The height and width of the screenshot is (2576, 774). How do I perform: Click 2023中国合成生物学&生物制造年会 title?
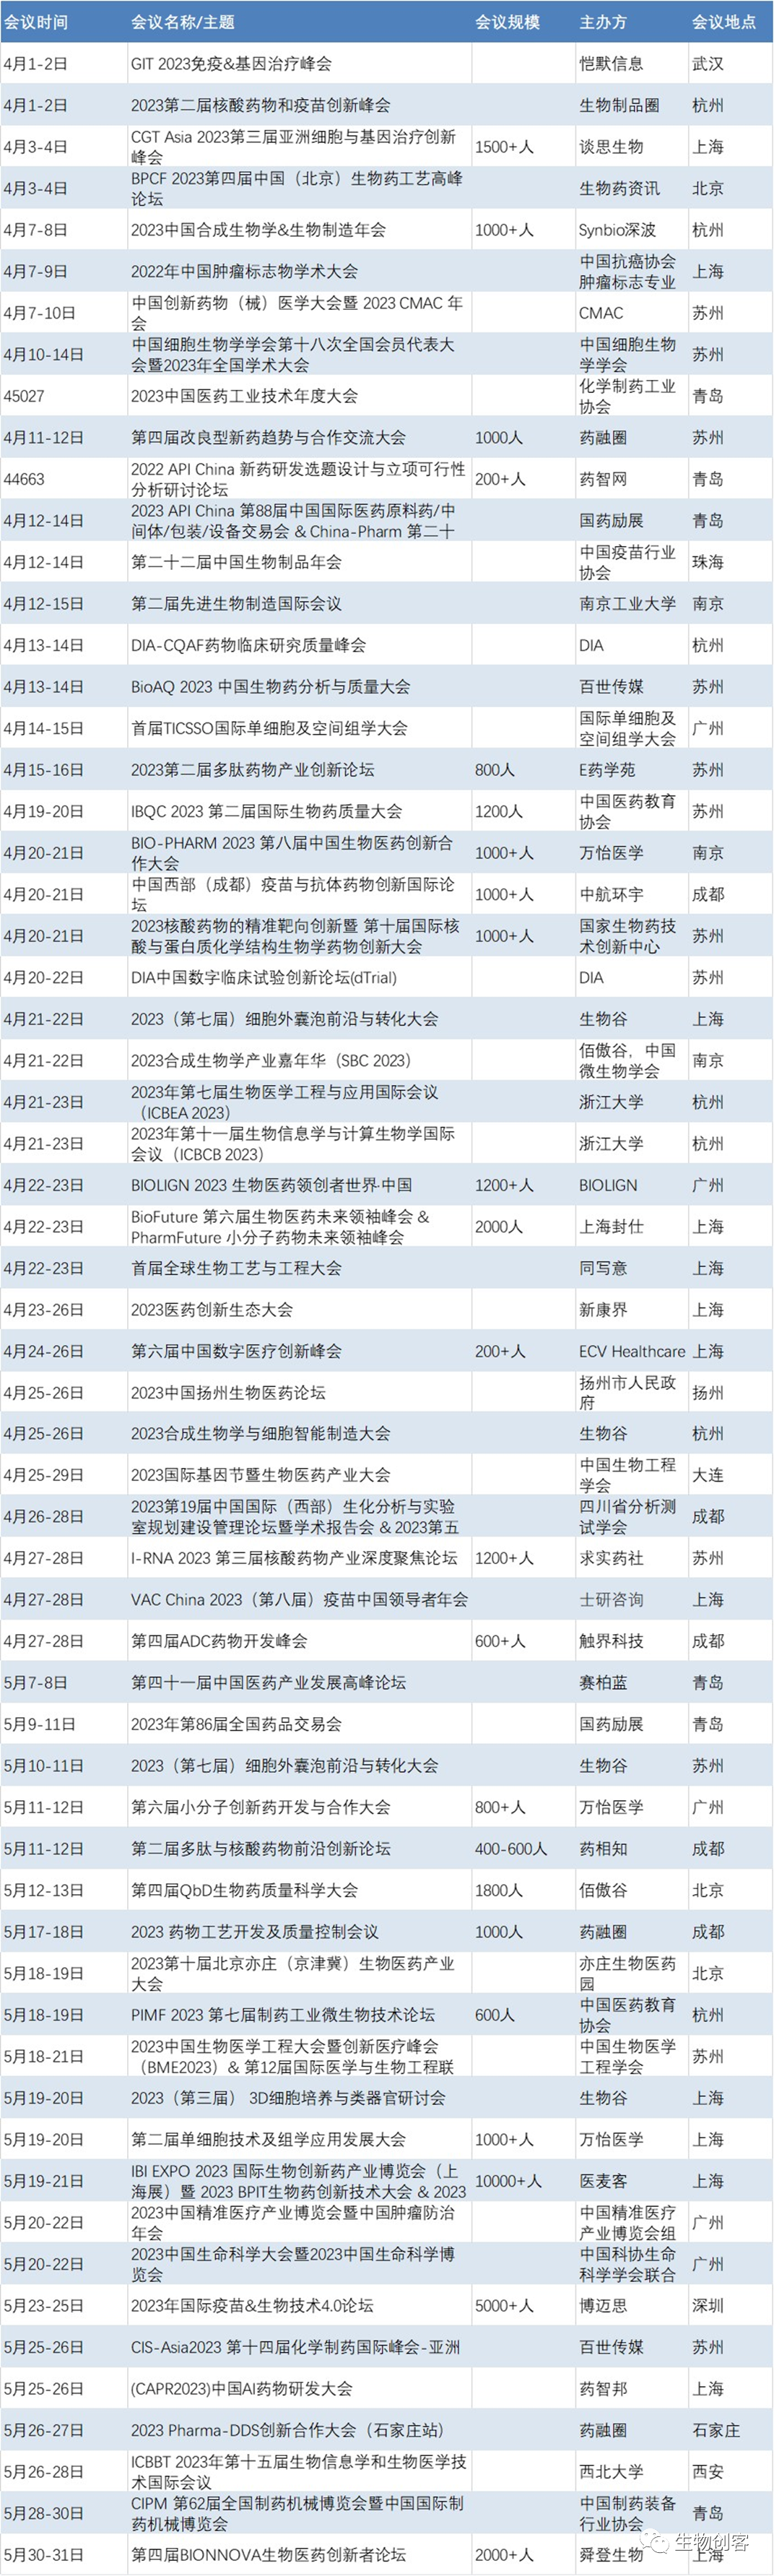[258, 230]
